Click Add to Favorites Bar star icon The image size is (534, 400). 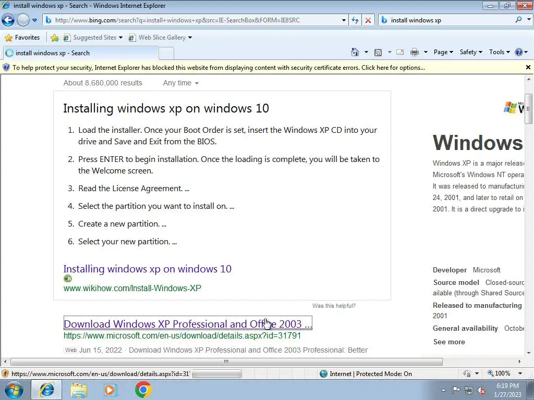pyautogui.click(x=54, y=37)
